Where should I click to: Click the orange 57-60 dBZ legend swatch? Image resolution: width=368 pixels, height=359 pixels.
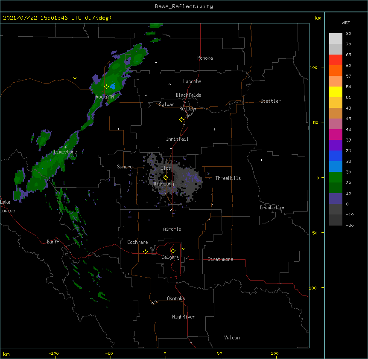336,70
